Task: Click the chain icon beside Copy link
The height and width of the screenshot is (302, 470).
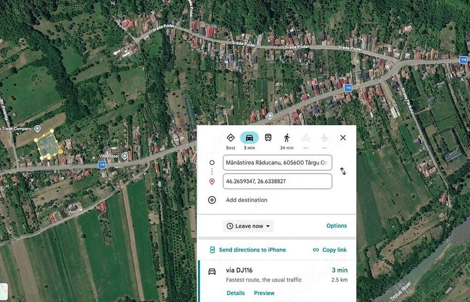Action: 315,250
